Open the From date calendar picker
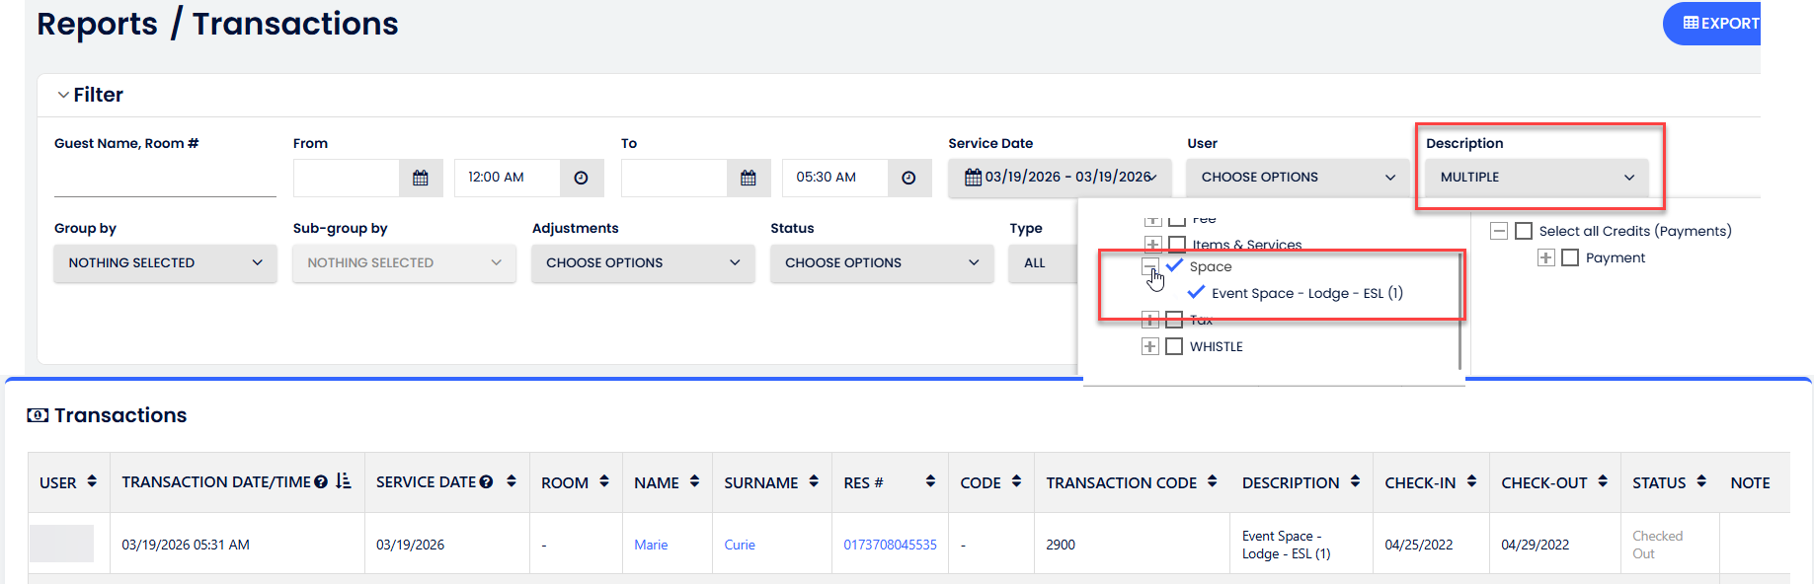1814x584 pixels. coord(421,178)
